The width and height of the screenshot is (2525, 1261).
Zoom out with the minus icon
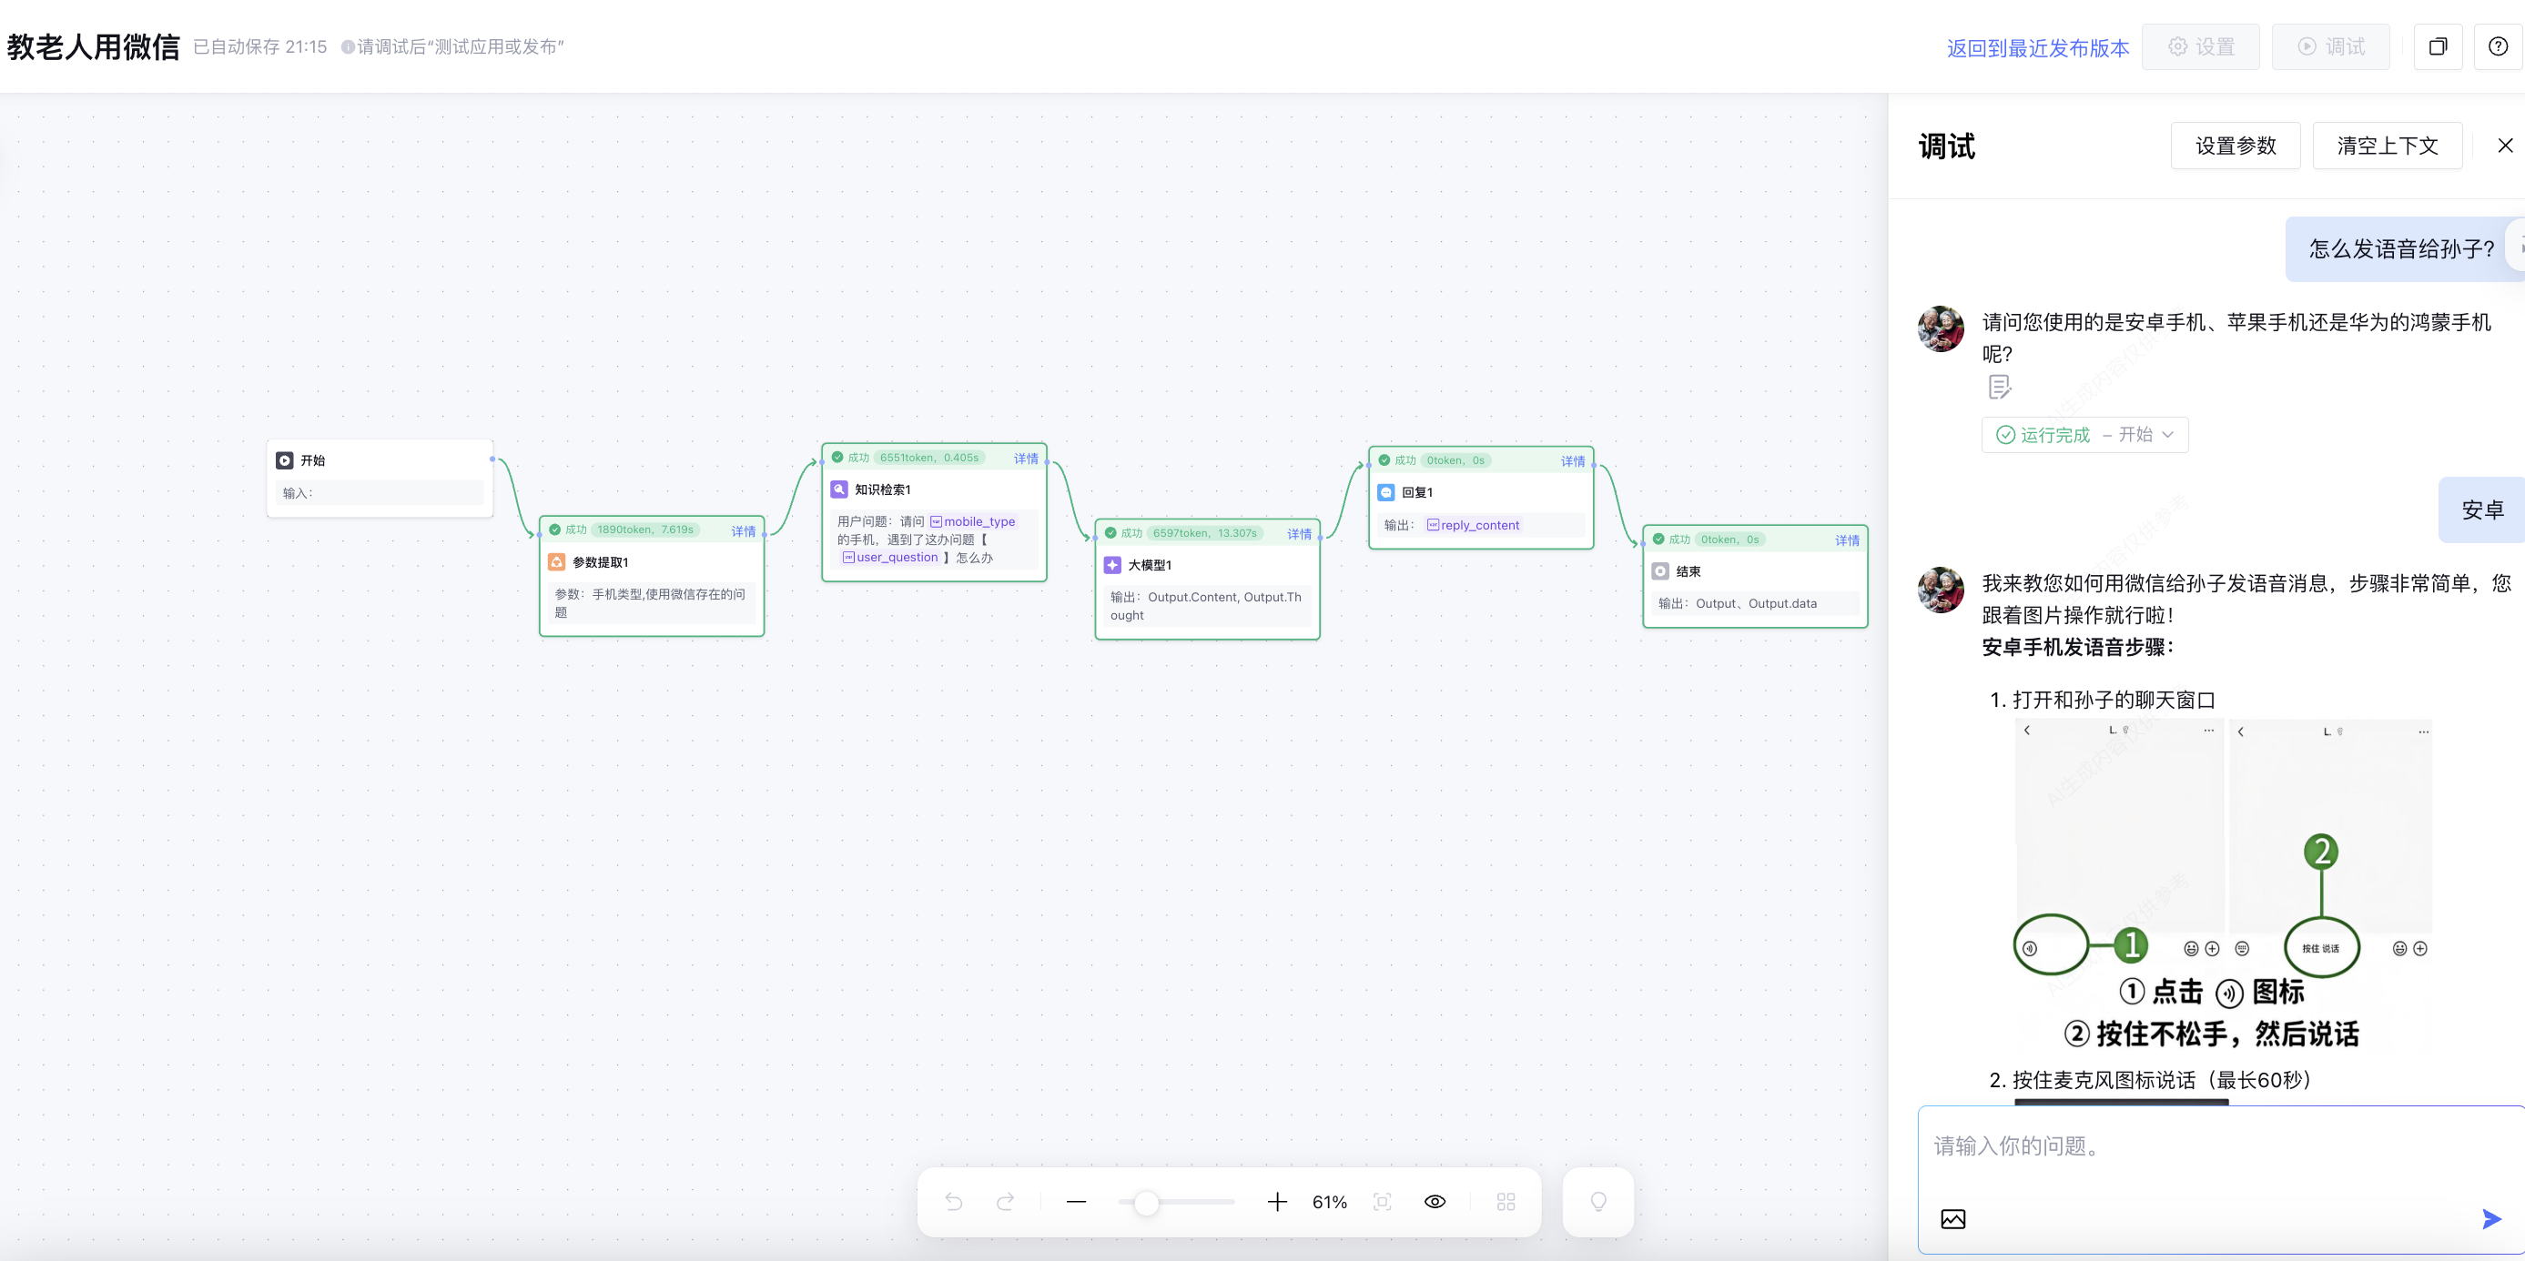click(x=1075, y=1201)
